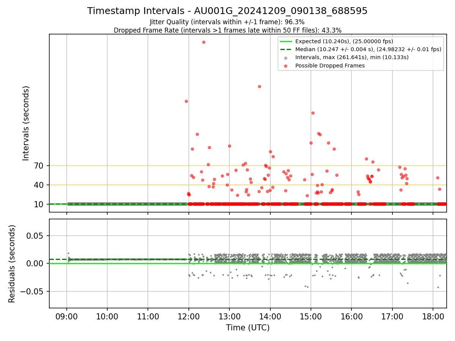Click the gray dot marker in the legend
Image resolution: width=455 pixels, height=341 pixels.
pyautogui.click(x=286, y=58)
